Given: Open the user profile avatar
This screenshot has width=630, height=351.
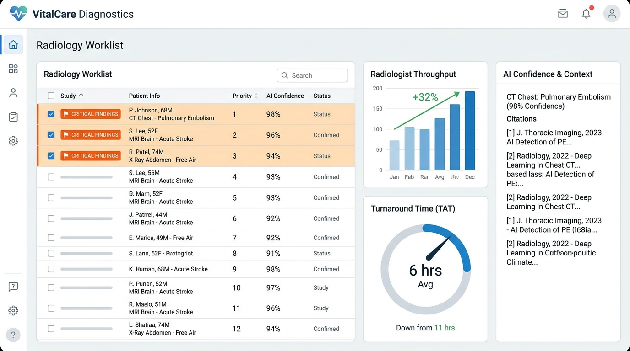Looking at the screenshot, I should 612,14.
